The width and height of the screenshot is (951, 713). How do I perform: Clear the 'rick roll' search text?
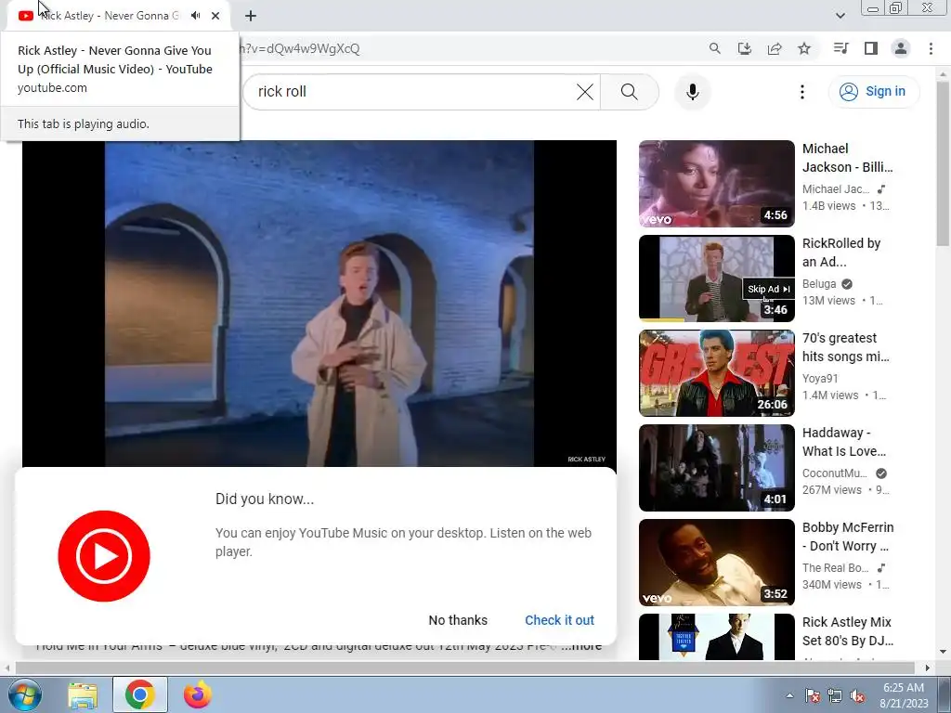[x=585, y=92]
